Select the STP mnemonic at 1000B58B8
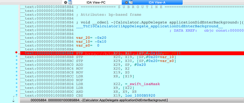 click(80, 57)
